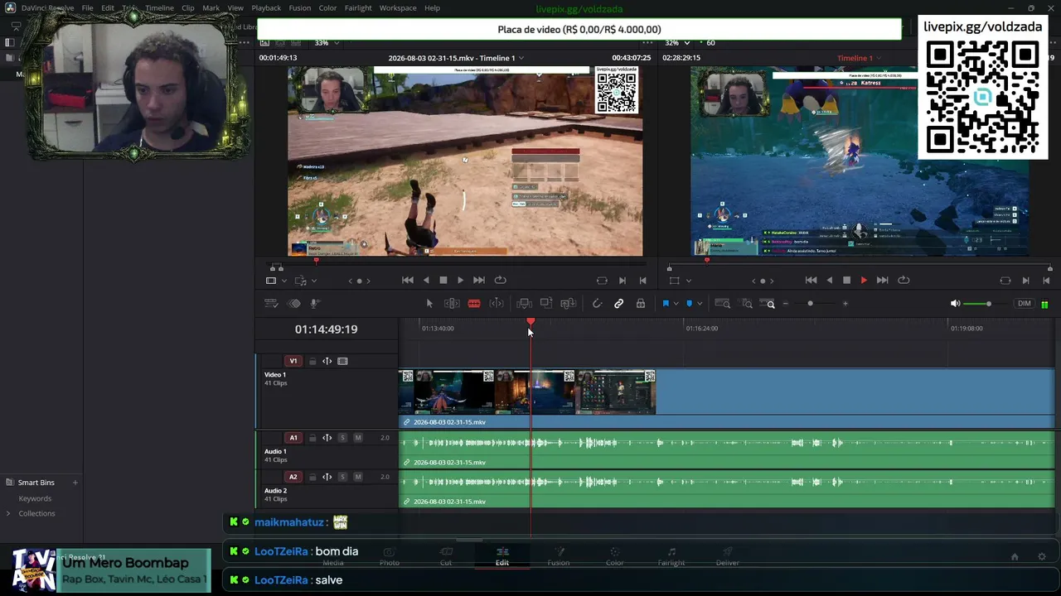Toggle the Position Lock icon
Screen dimensions: 1061x596
click(x=641, y=304)
